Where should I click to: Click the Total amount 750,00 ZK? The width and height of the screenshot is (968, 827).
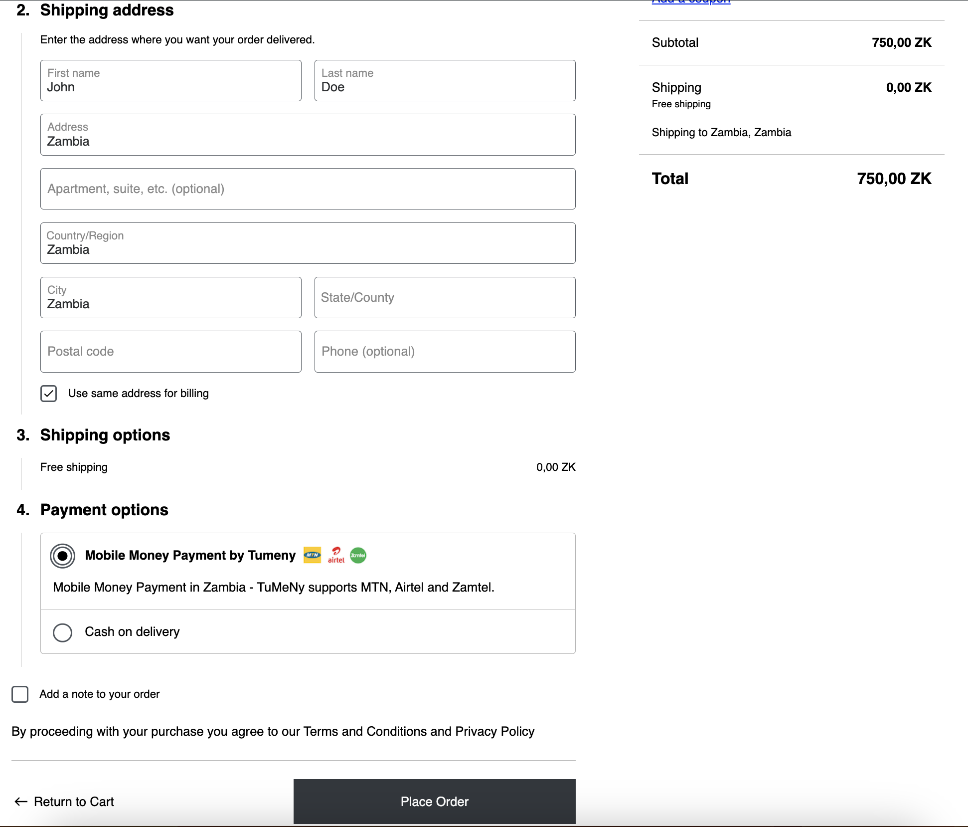894,179
